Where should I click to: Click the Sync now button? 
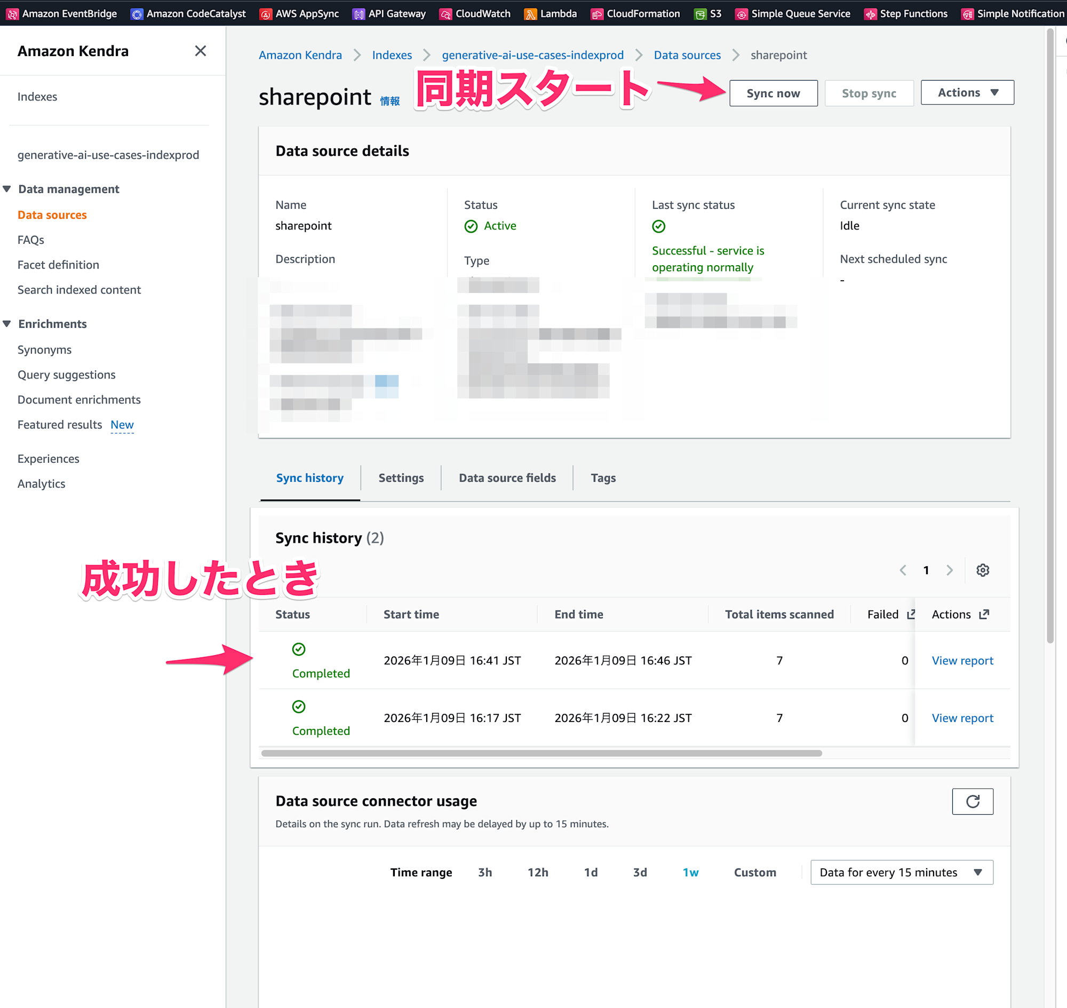(773, 93)
